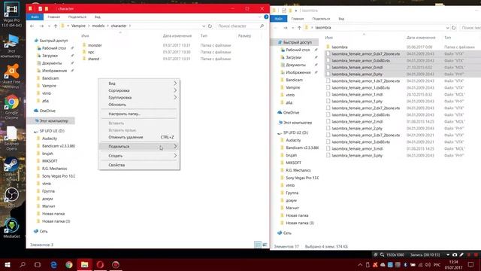Open Google Chrome desktop shortcut

click(x=11, y=107)
